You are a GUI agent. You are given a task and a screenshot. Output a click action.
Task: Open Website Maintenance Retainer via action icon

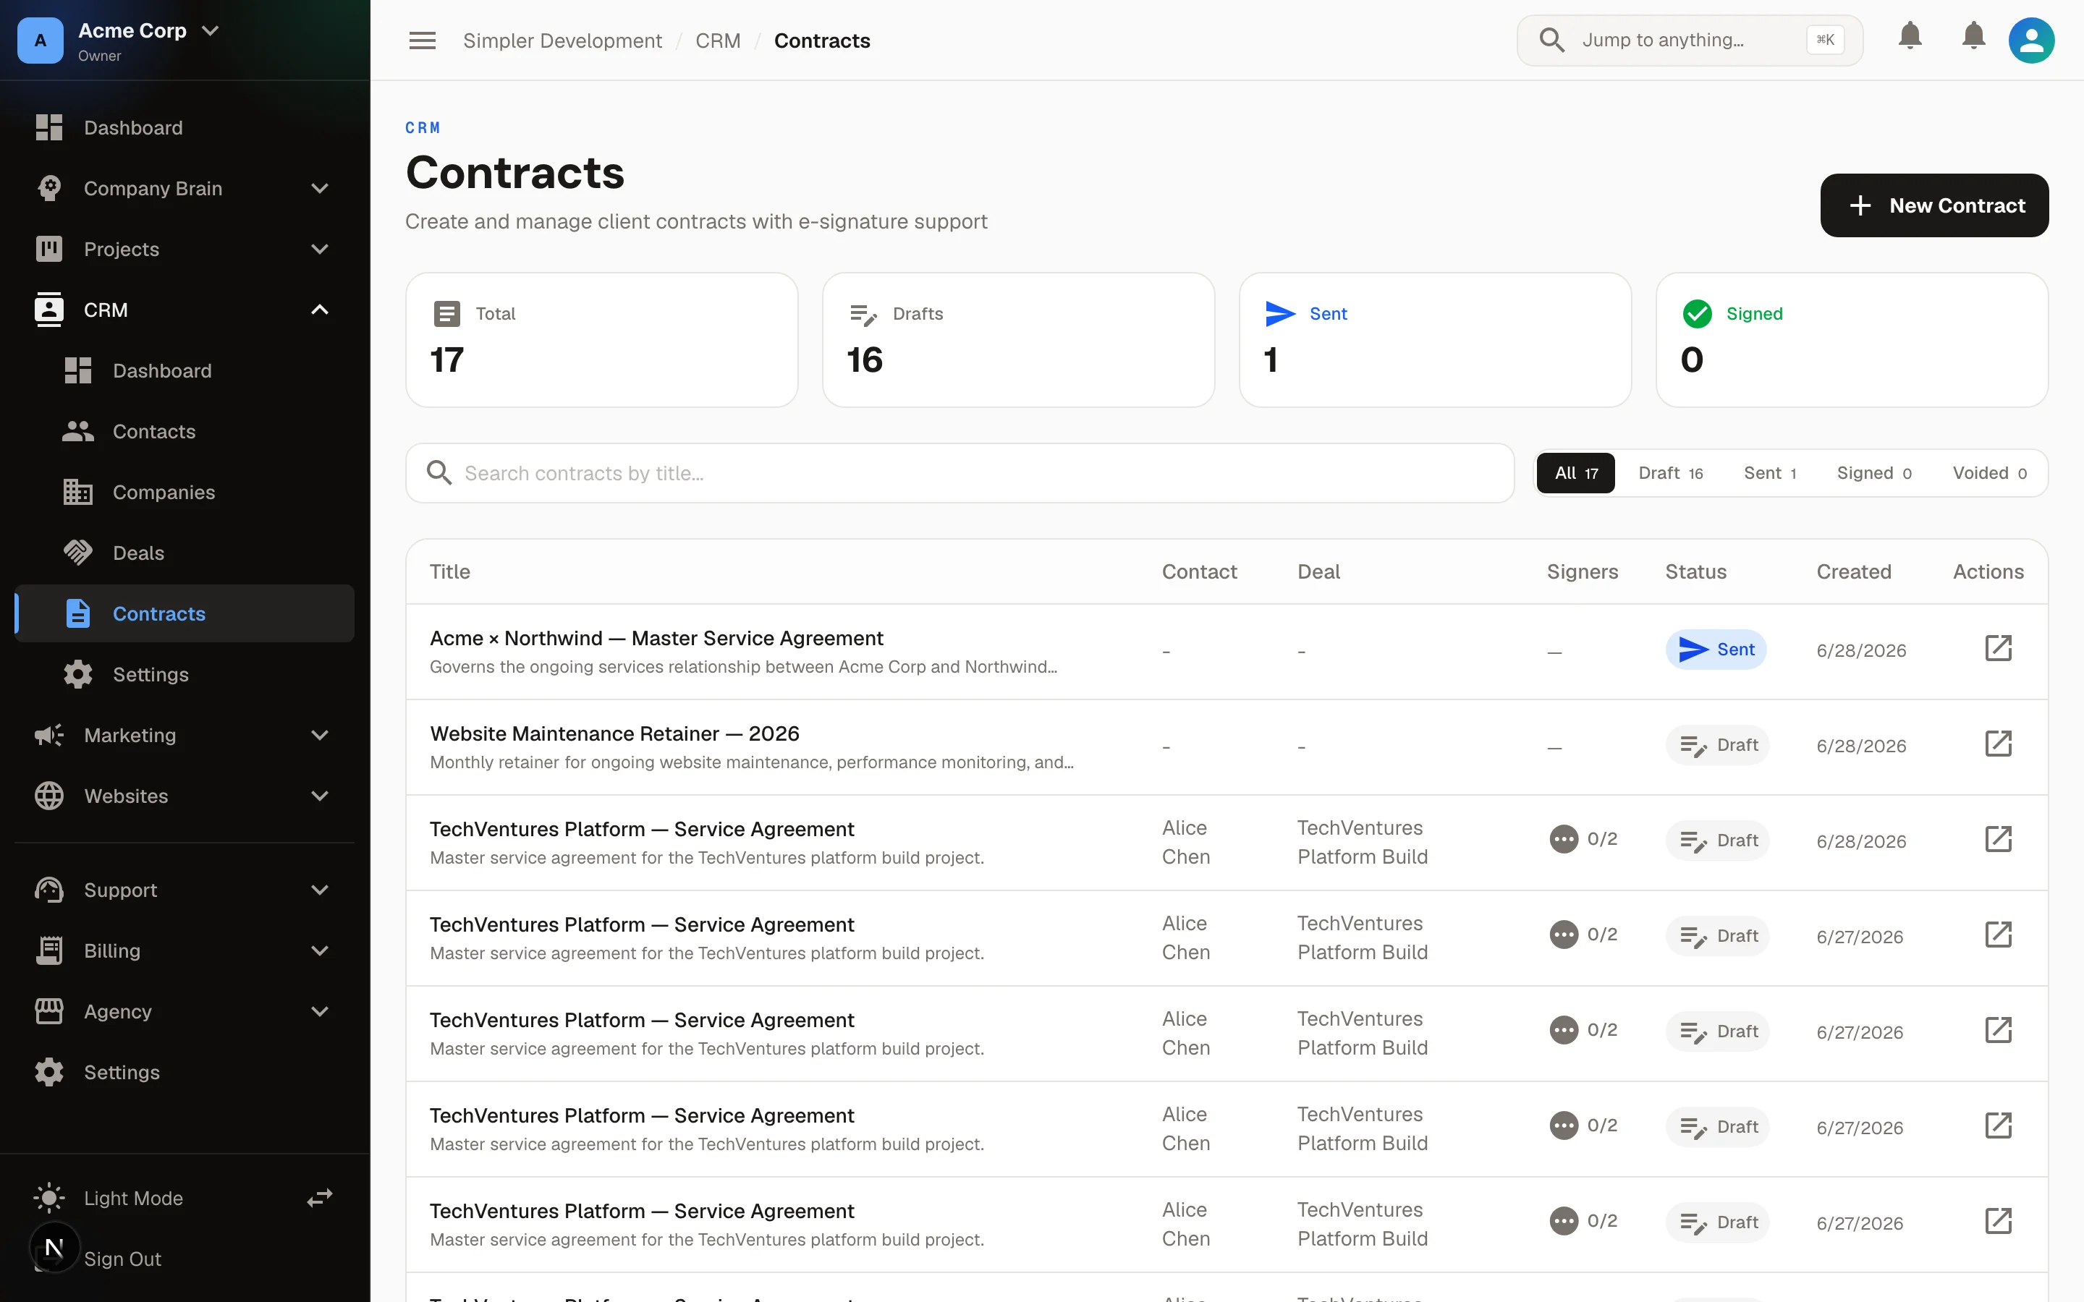point(1998,744)
